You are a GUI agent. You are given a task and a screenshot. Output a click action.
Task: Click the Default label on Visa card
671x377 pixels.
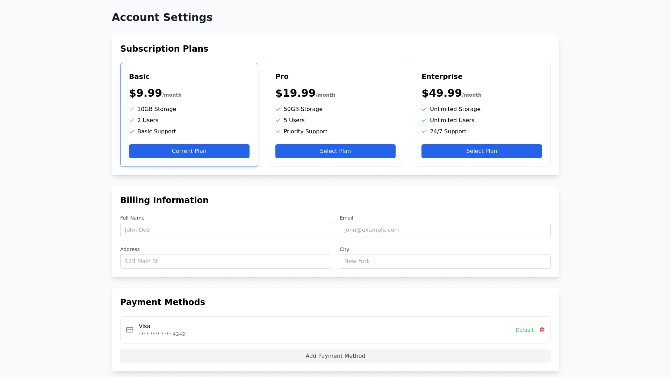point(524,330)
